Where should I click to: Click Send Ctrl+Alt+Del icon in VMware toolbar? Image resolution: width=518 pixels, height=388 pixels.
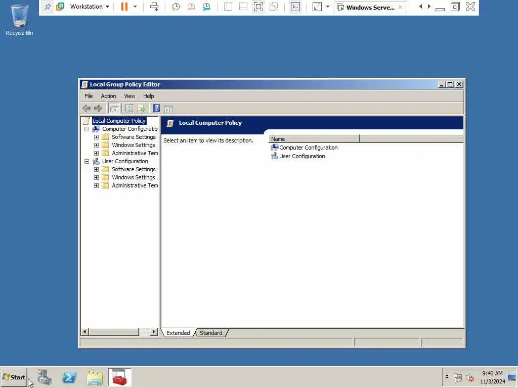pos(154,7)
